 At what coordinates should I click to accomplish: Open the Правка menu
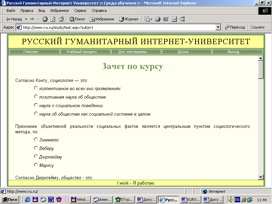27,11
